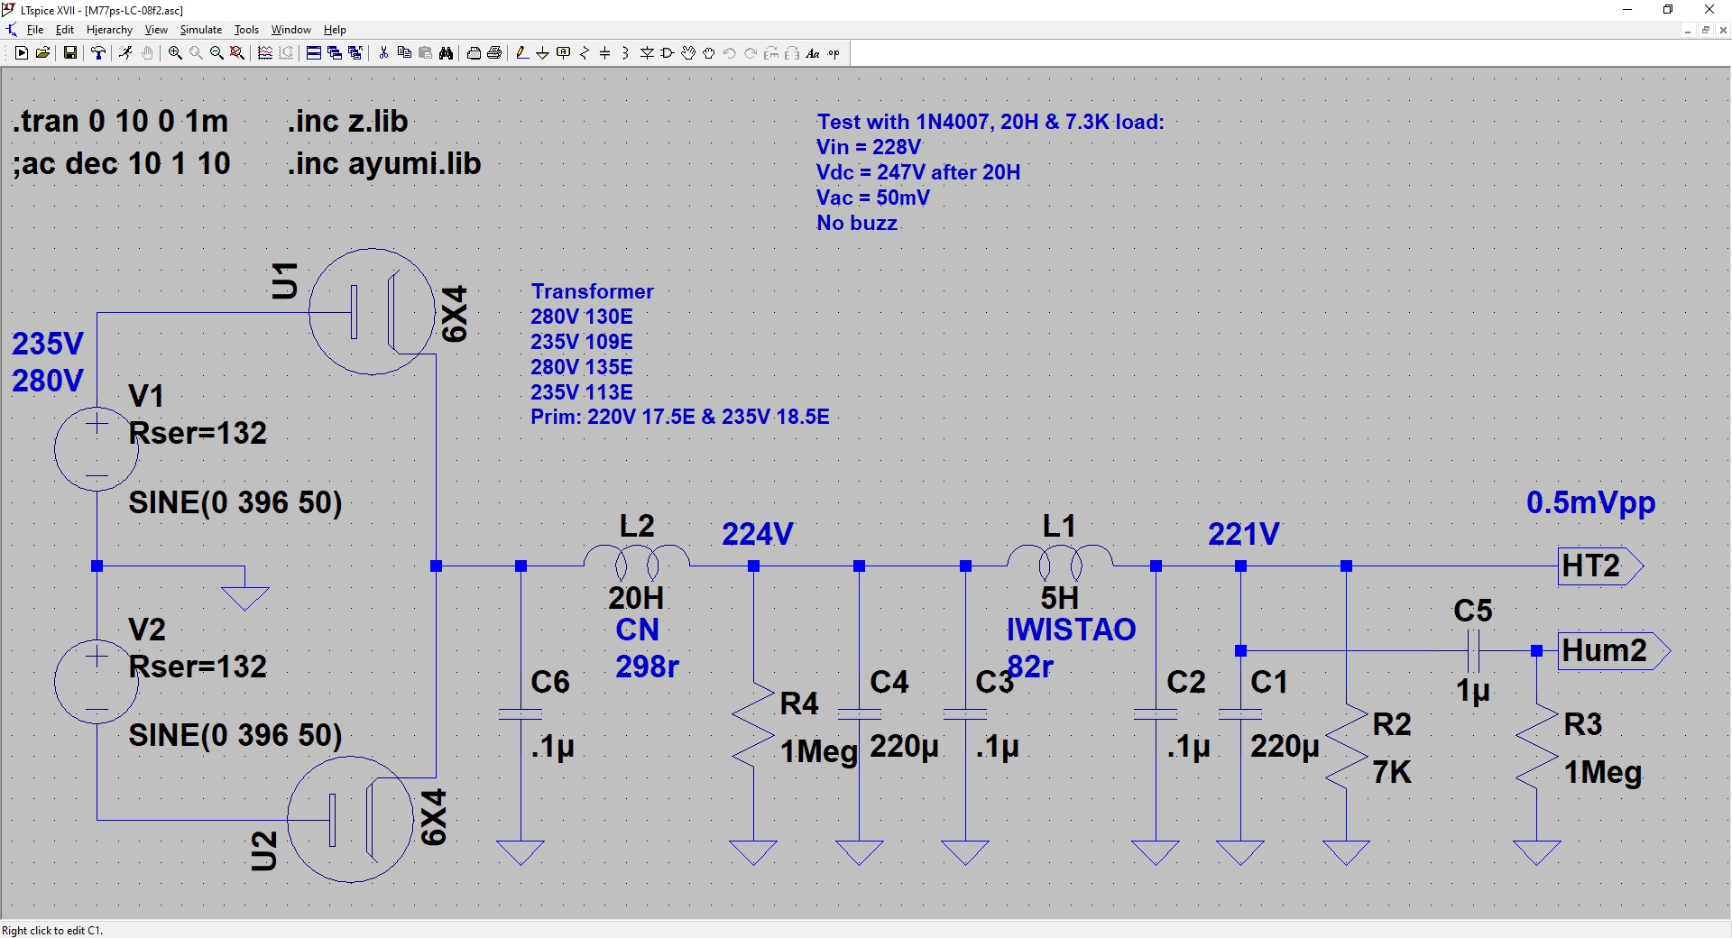1732x938 pixels.
Task: Select the Place Resistor tool
Action: pos(585,53)
